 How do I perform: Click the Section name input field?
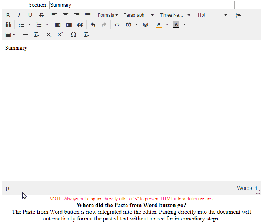click(x=142, y=5)
